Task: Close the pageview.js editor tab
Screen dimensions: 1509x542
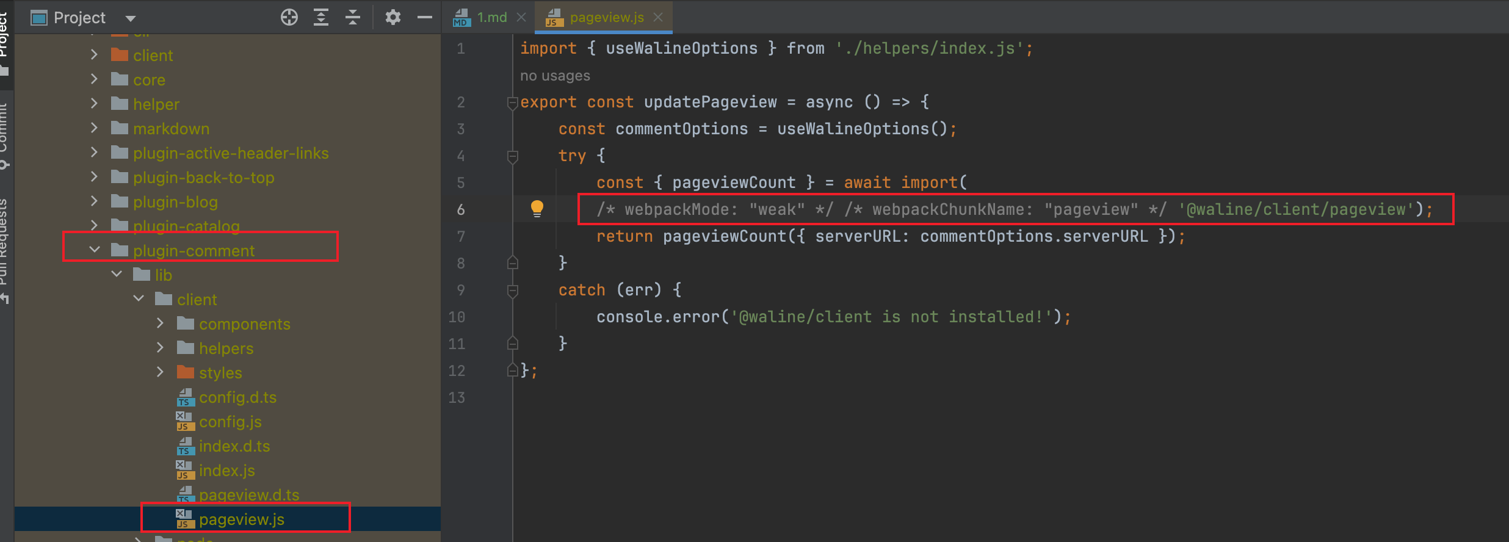Action: (658, 18)
